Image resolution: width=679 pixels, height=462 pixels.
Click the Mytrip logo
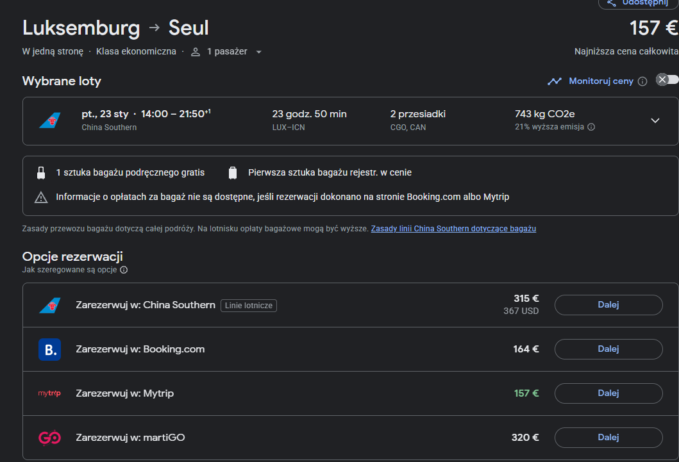click(x=49, y=393)
